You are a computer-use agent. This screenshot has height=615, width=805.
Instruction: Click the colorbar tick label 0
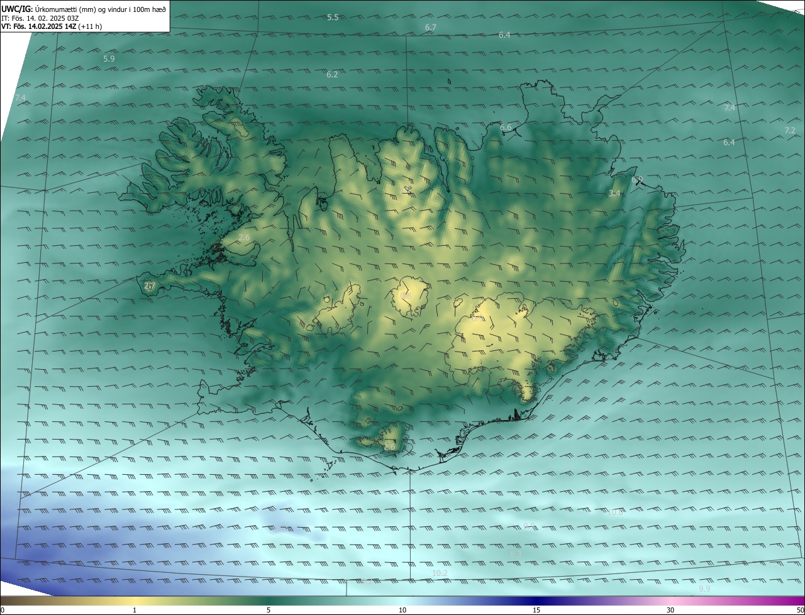click(3, 610)
